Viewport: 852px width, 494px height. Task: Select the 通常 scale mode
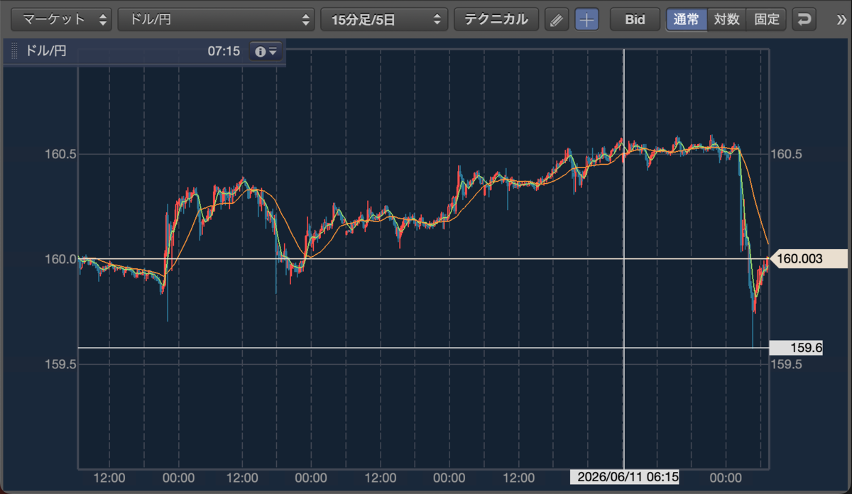[687, 20]
